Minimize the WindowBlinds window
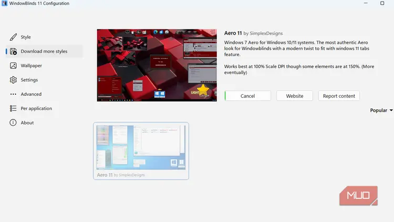The width and height of the screenshot is (394, 222). 366,3
